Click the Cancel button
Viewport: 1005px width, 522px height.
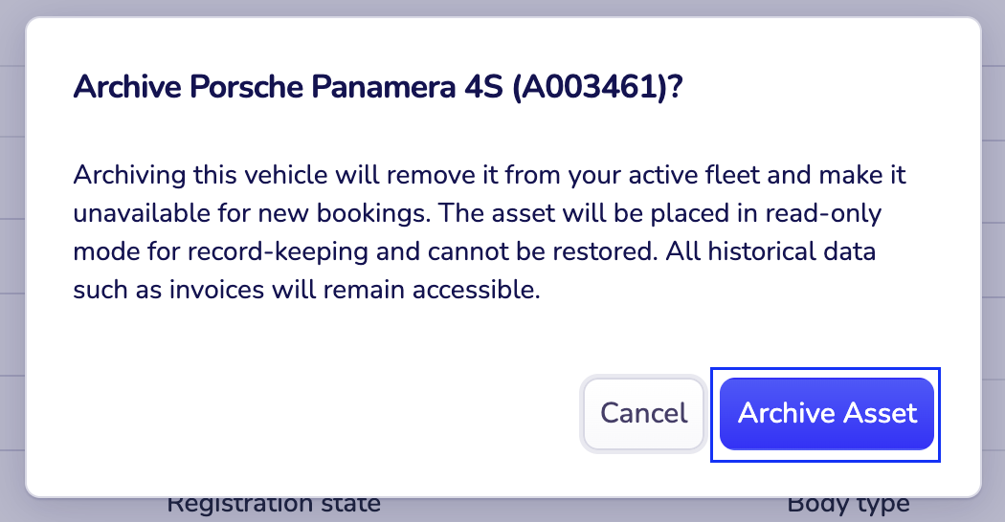(x=643, y=413)
